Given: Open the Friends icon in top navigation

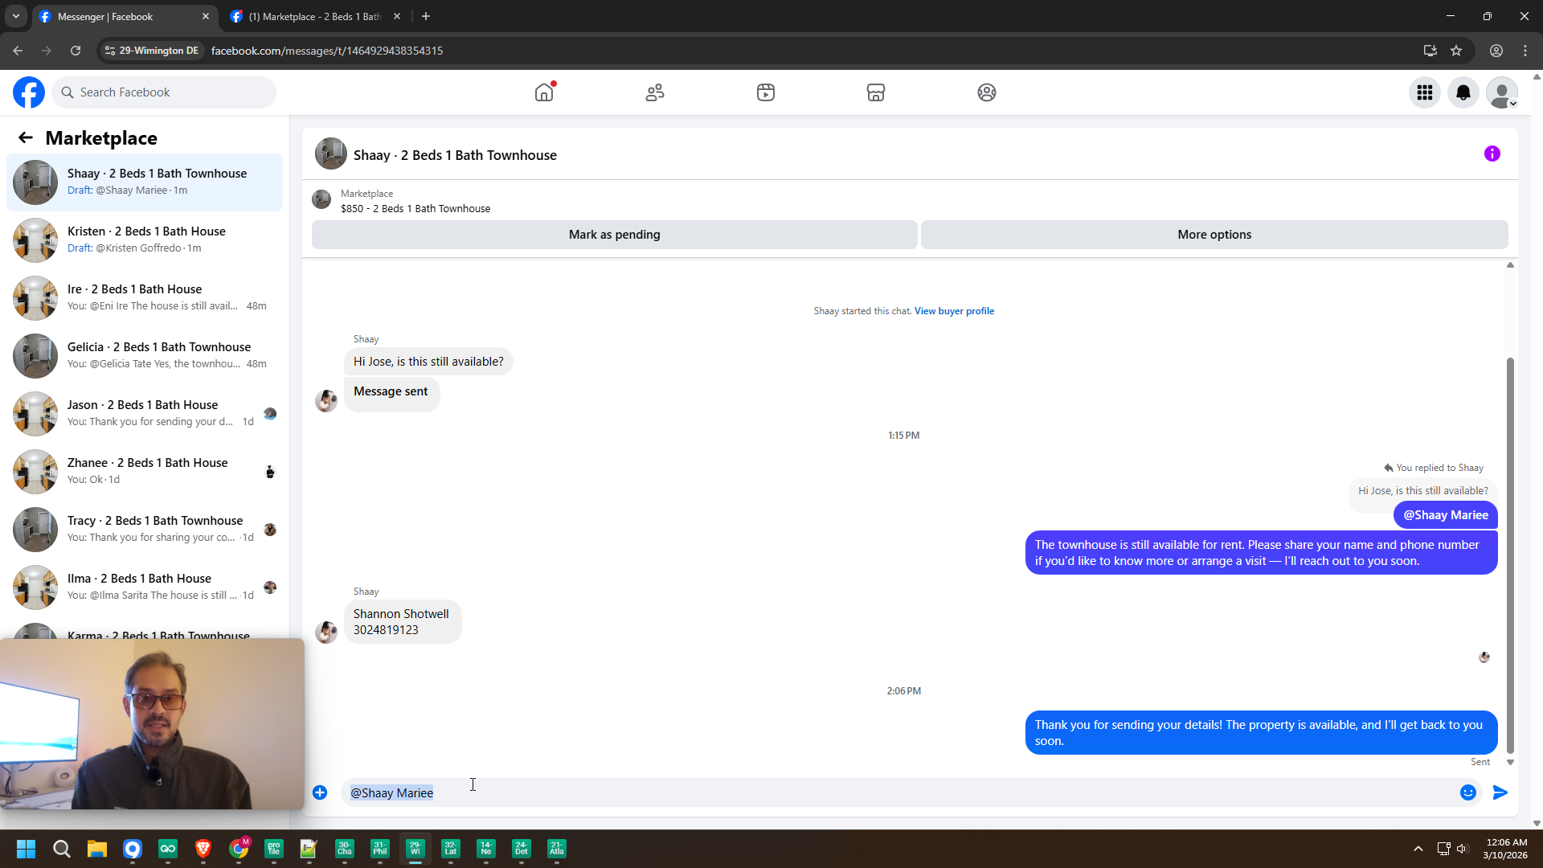Looking at the screenshot, I should [x=655, y=92].
